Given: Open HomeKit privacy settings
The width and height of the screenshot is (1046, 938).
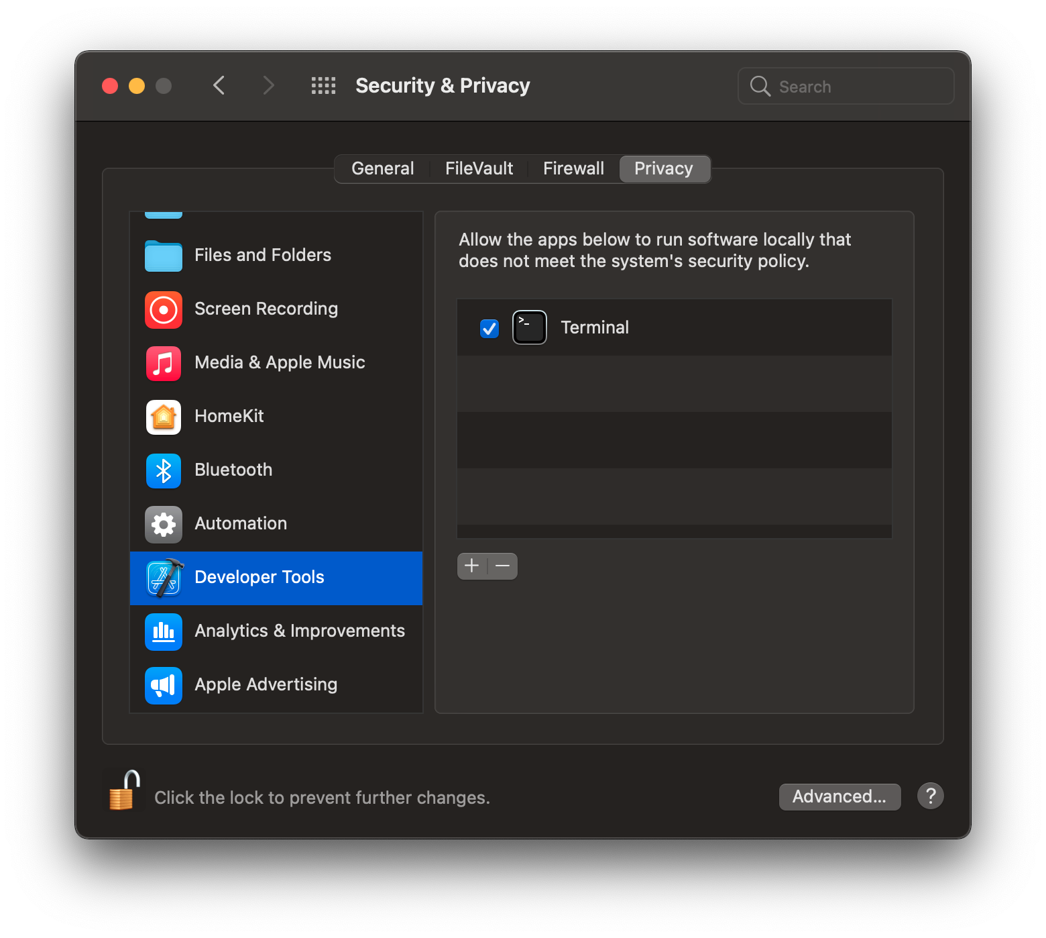Looking at the screenshot, I should point(229,416).
